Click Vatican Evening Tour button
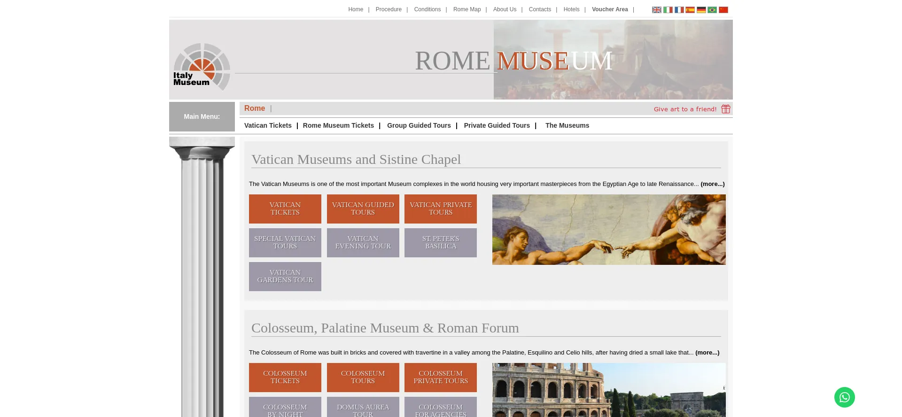This screenshot has width=902, height=417. pos(363,243)
